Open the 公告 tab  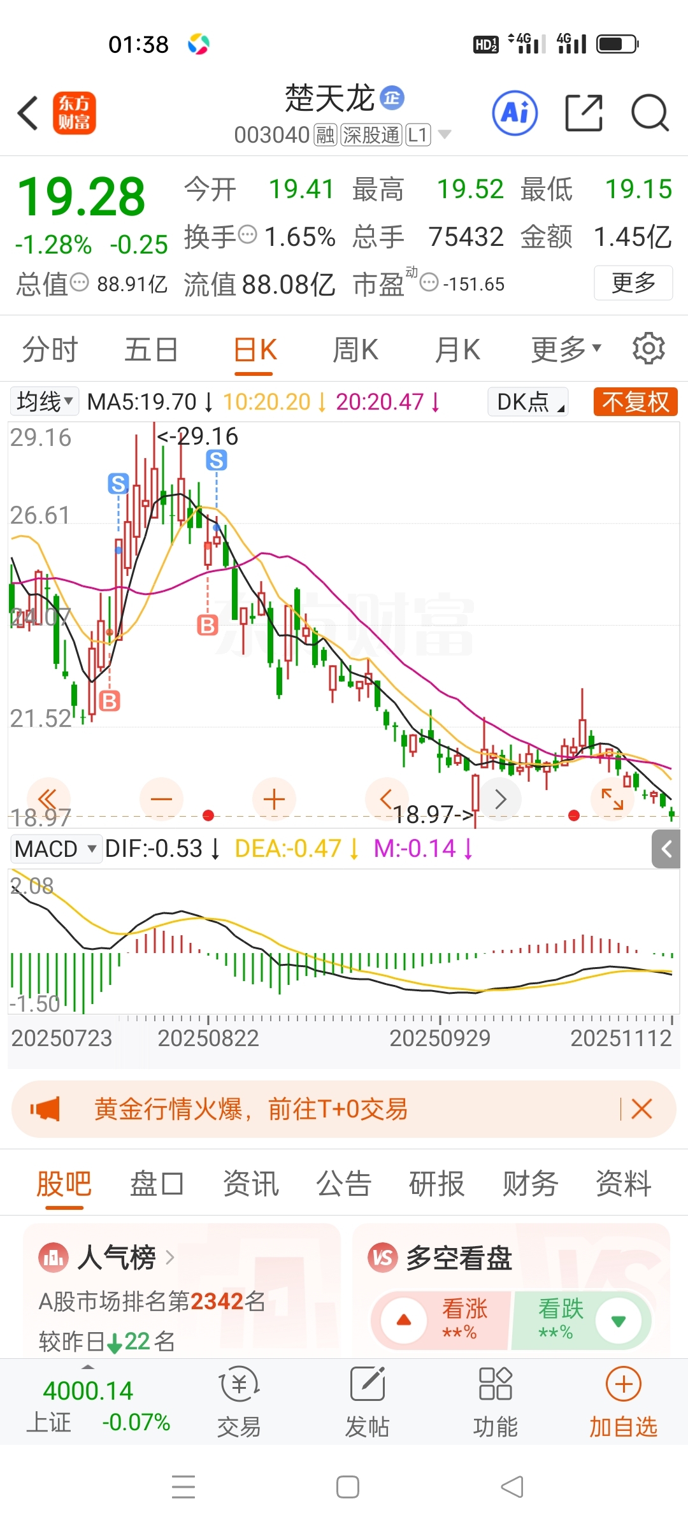pos(343,1184)
